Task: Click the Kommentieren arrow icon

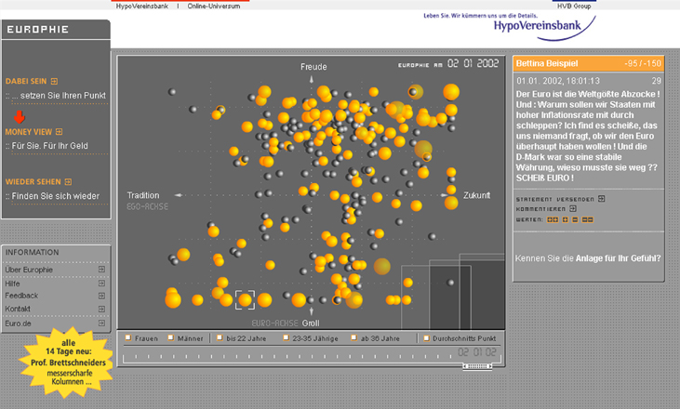Action: coord(573,208)
